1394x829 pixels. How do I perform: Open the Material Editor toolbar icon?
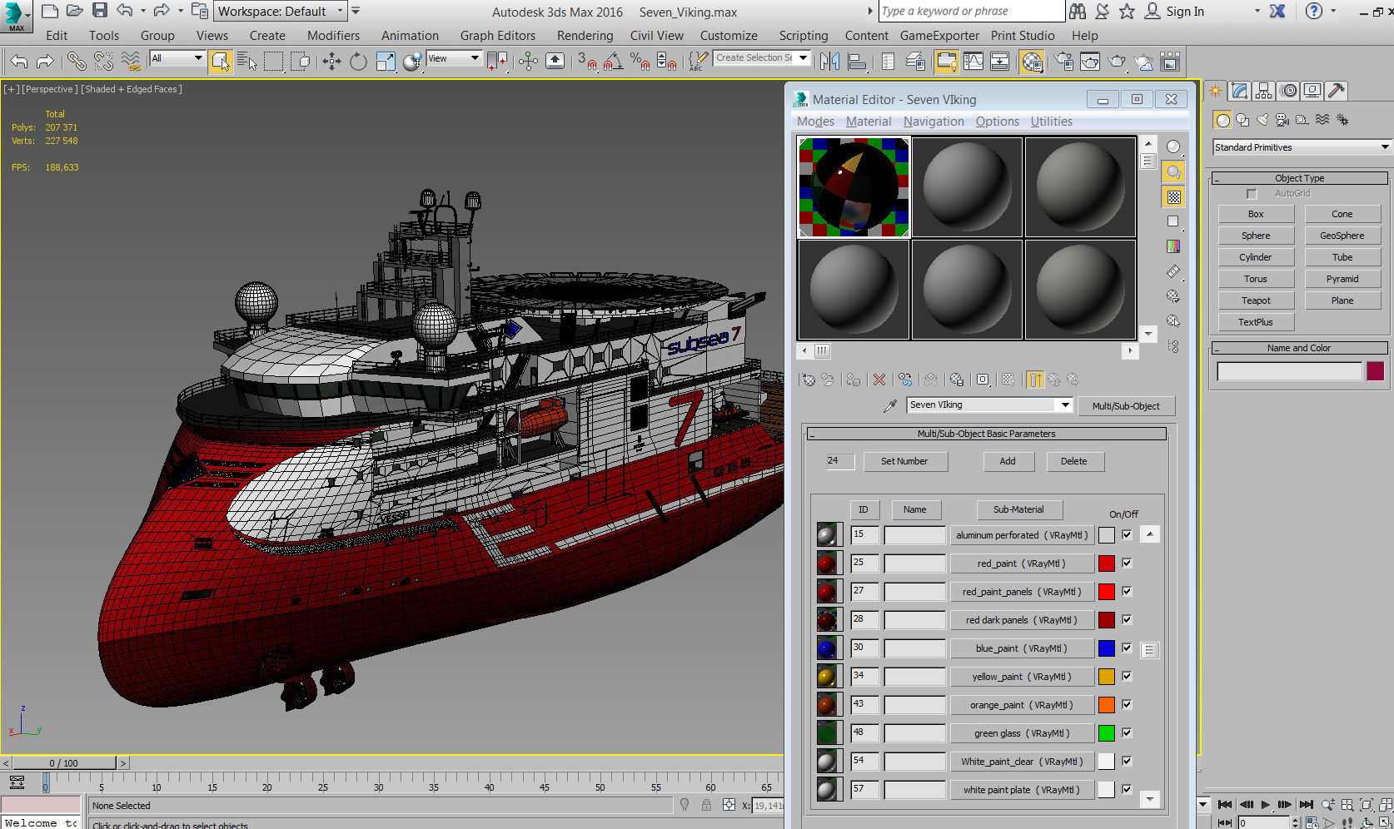pyautogui.click(x=1032, y=61)
